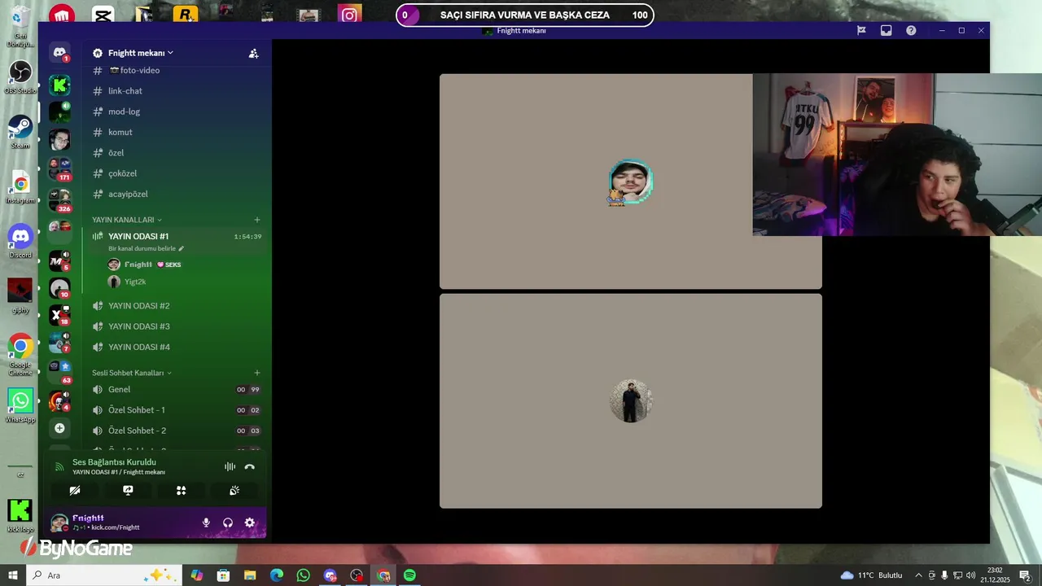Open Discord inbox icon in title bar

[887, 30]
